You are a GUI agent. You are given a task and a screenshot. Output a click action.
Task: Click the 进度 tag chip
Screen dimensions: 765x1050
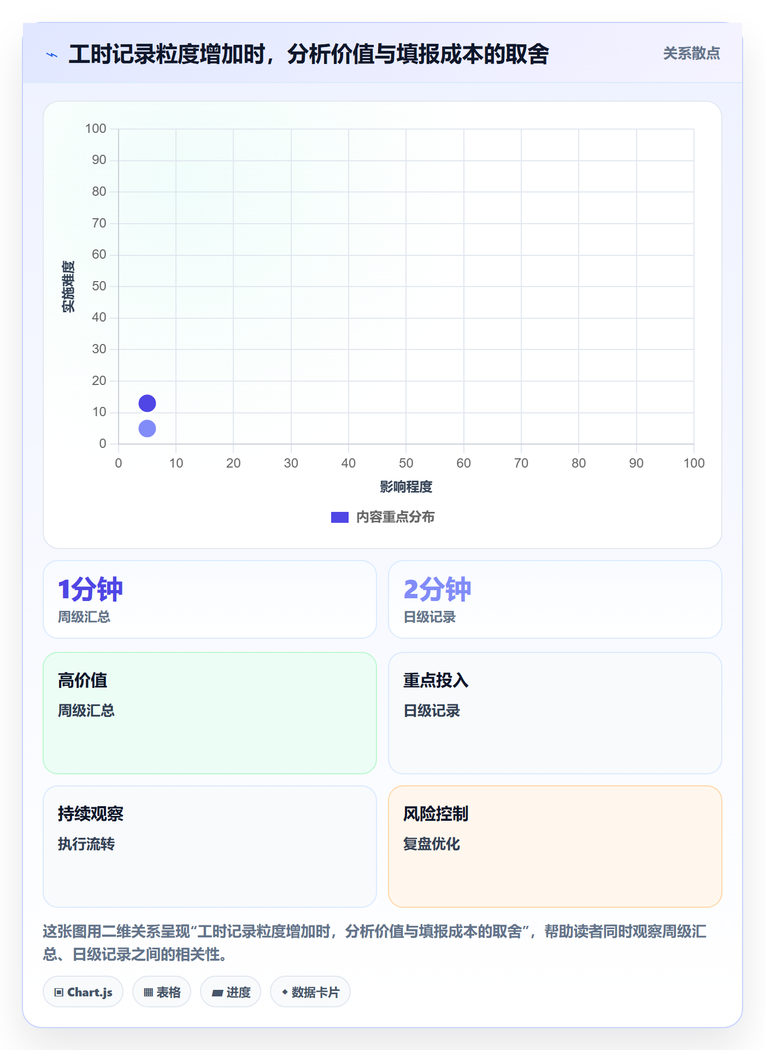click(231, 992)
